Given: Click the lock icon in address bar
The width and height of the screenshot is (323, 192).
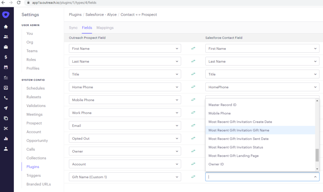Looking at the screenshot, I should [x=28, y=3].
